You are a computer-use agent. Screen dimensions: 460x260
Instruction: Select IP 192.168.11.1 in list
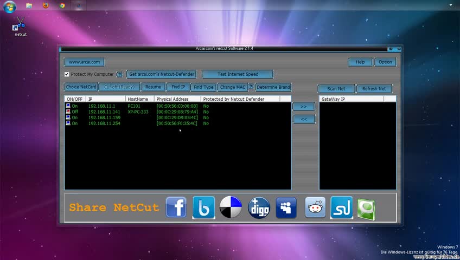[x=101, y=106]
